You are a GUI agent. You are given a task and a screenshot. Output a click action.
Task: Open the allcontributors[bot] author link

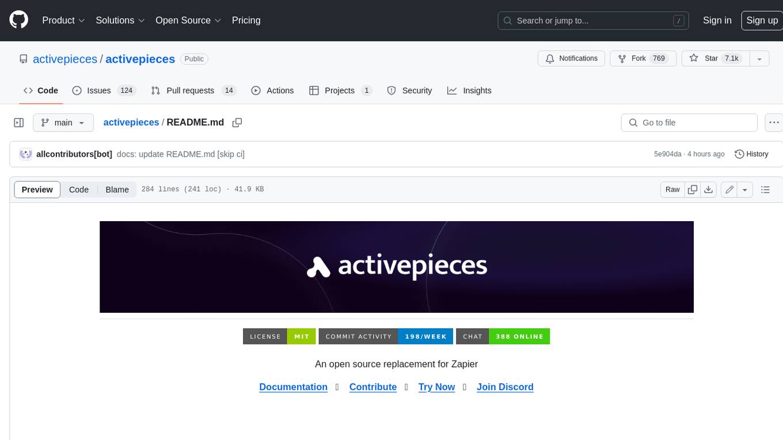[x=74, y=154]
